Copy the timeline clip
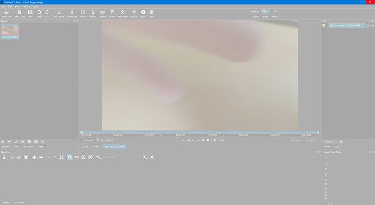The height and width of the screenshot is (205, 375). click(x=19, y=157)
